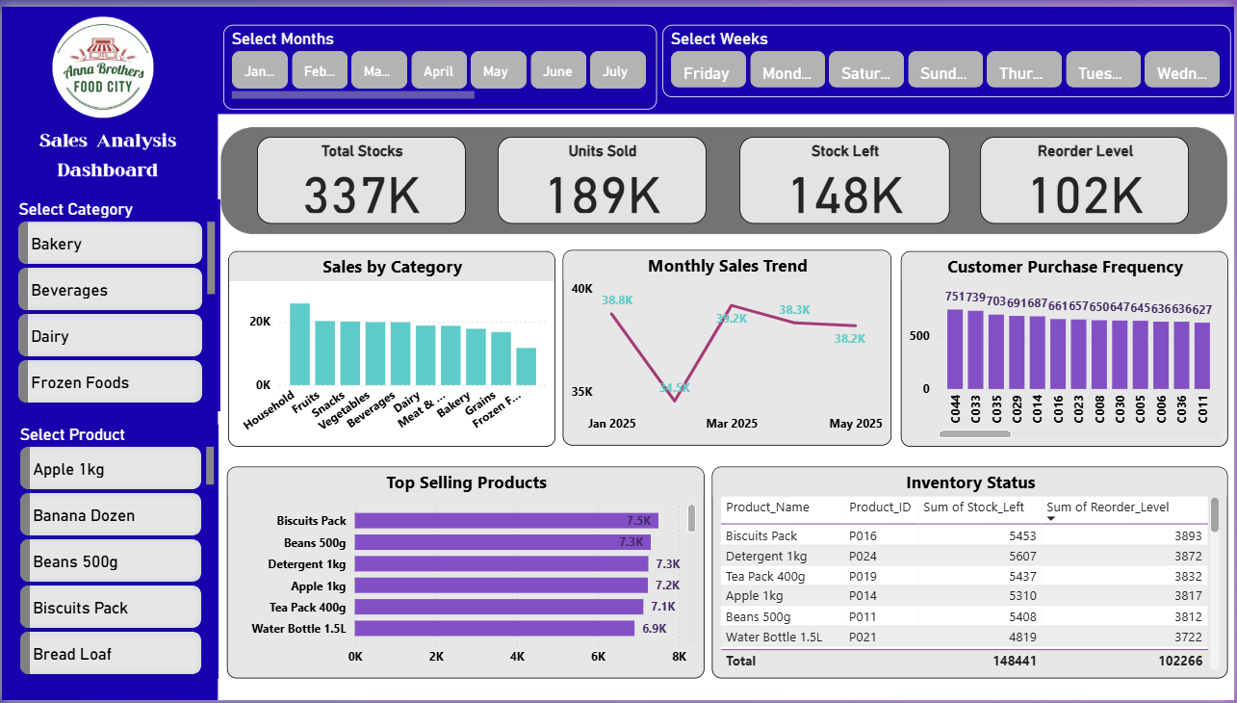
Task: Select Bread Loaf in the product list
Action: [109, 653]
